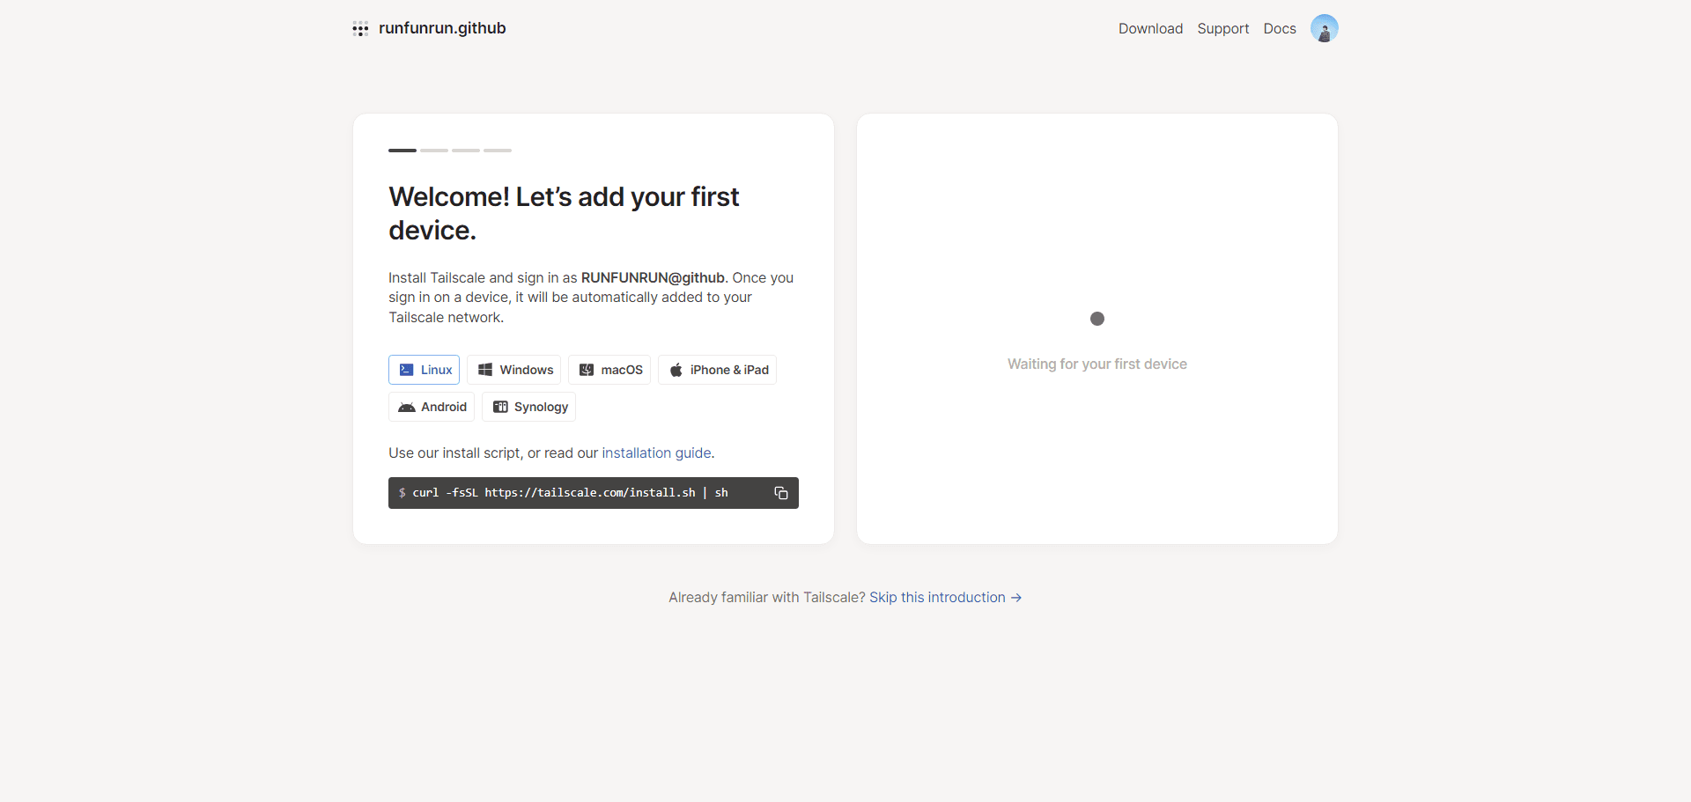The height and width of the screenshot is (802, 1691).
Task: Select the Apple logo iPhone & iPad
Action: tap(676, 370)
